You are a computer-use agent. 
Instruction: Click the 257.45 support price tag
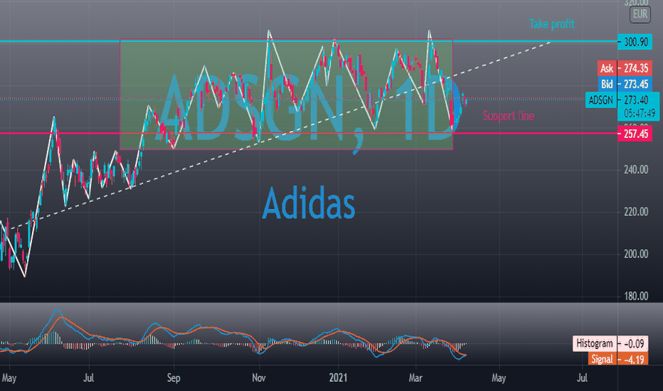point(635,134)
